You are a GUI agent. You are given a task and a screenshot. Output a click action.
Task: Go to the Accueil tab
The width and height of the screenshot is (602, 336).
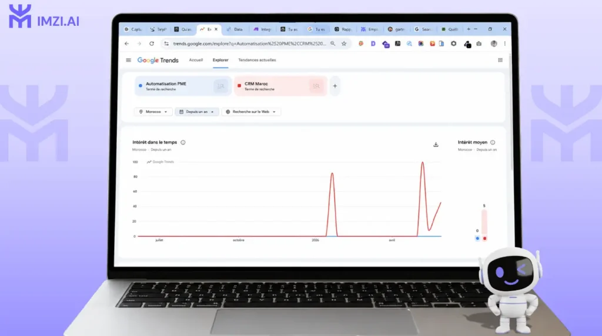tap(196, 60)
